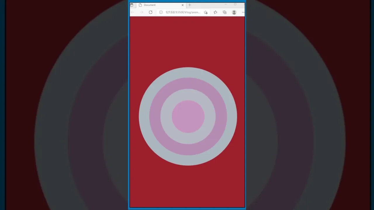Open the tab actions menu icon
This screenshot has height=210, width=374.
click(131, 5)
